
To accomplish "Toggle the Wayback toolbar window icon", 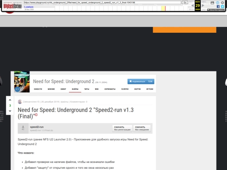I will 212,3.
